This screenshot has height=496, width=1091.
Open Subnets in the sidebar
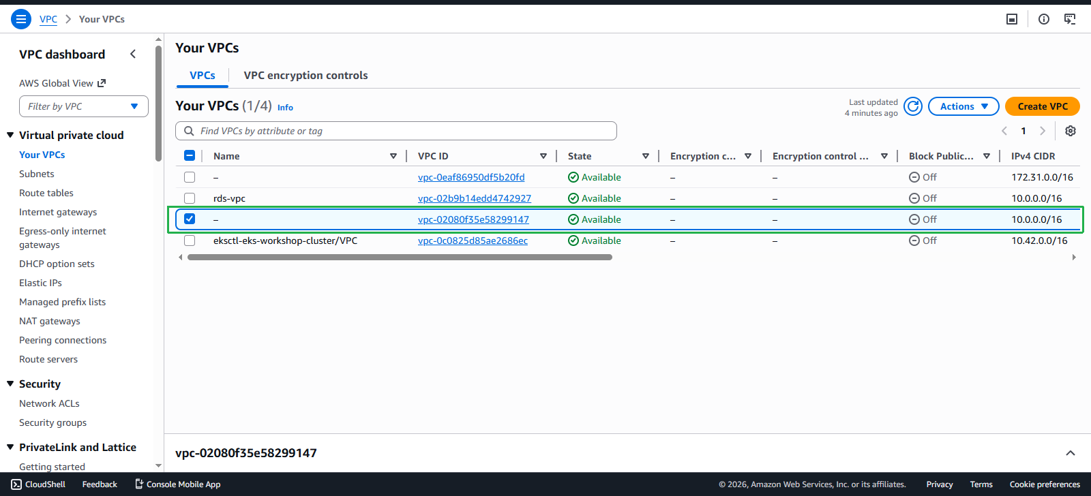point(37,174)
